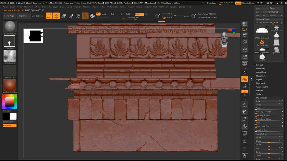Click the AAHalf icon
The image size is (287, 161).
pyautogui.click(x=245, y=57)
